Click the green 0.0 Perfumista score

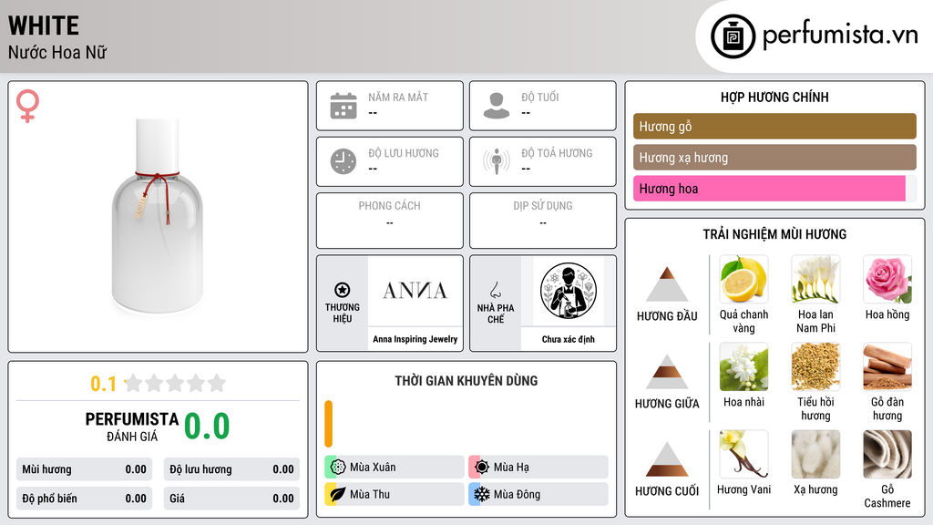coord(207,427)
